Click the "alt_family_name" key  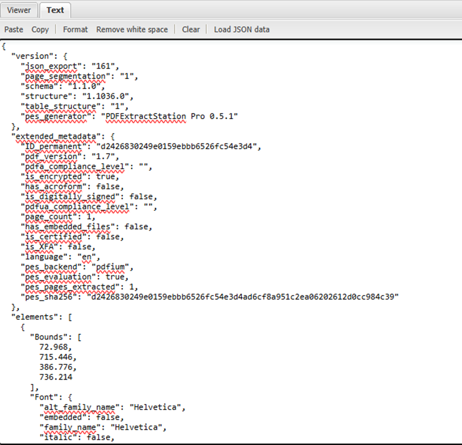coord(80,407)
